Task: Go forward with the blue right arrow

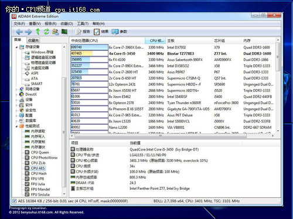Action: pos(28,32)
